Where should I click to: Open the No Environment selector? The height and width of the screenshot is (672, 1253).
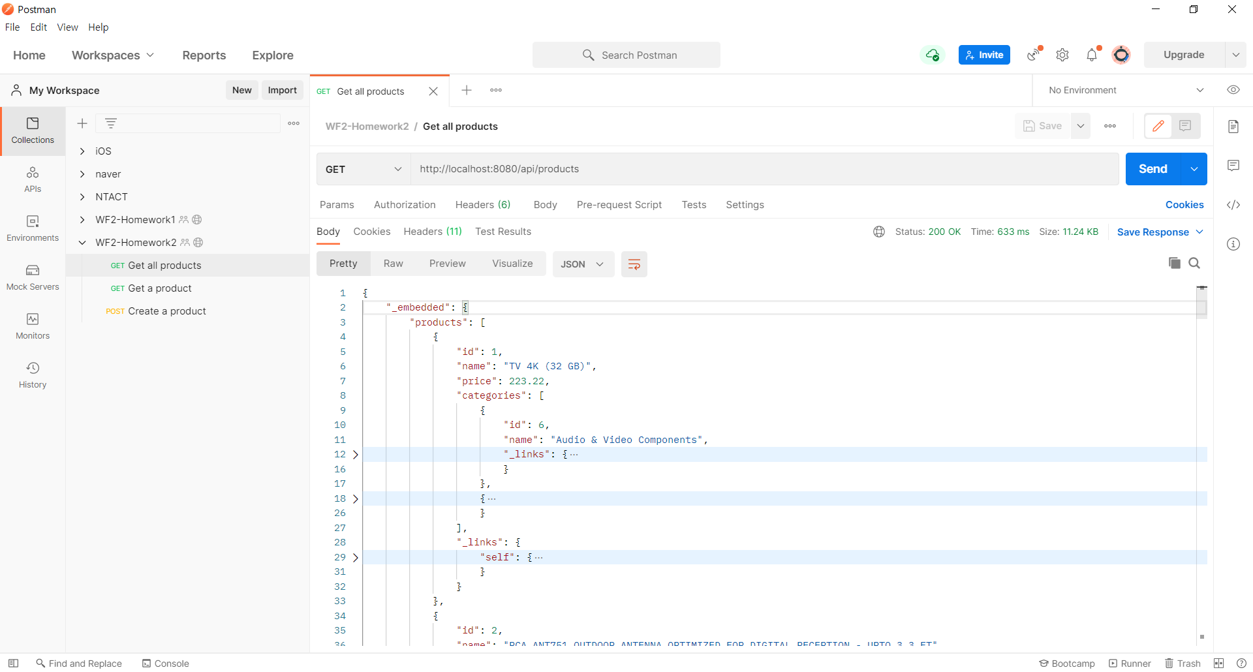1126,90
